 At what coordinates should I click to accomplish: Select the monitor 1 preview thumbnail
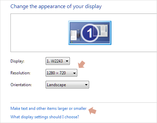click(90, 33)
